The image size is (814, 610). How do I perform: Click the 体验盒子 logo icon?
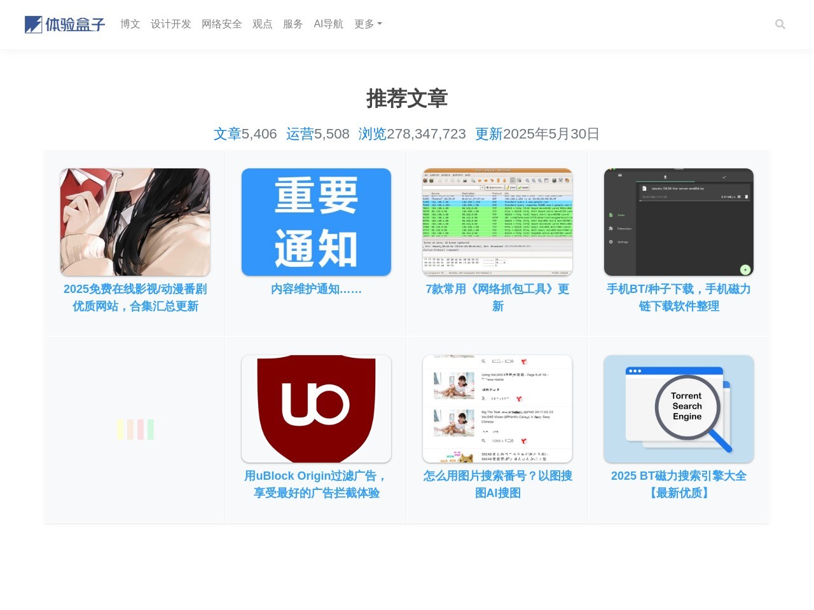point(32,24)
